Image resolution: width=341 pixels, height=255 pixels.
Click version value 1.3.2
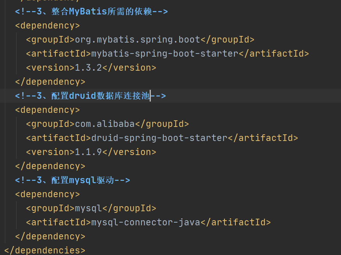(x=88, y=68)
